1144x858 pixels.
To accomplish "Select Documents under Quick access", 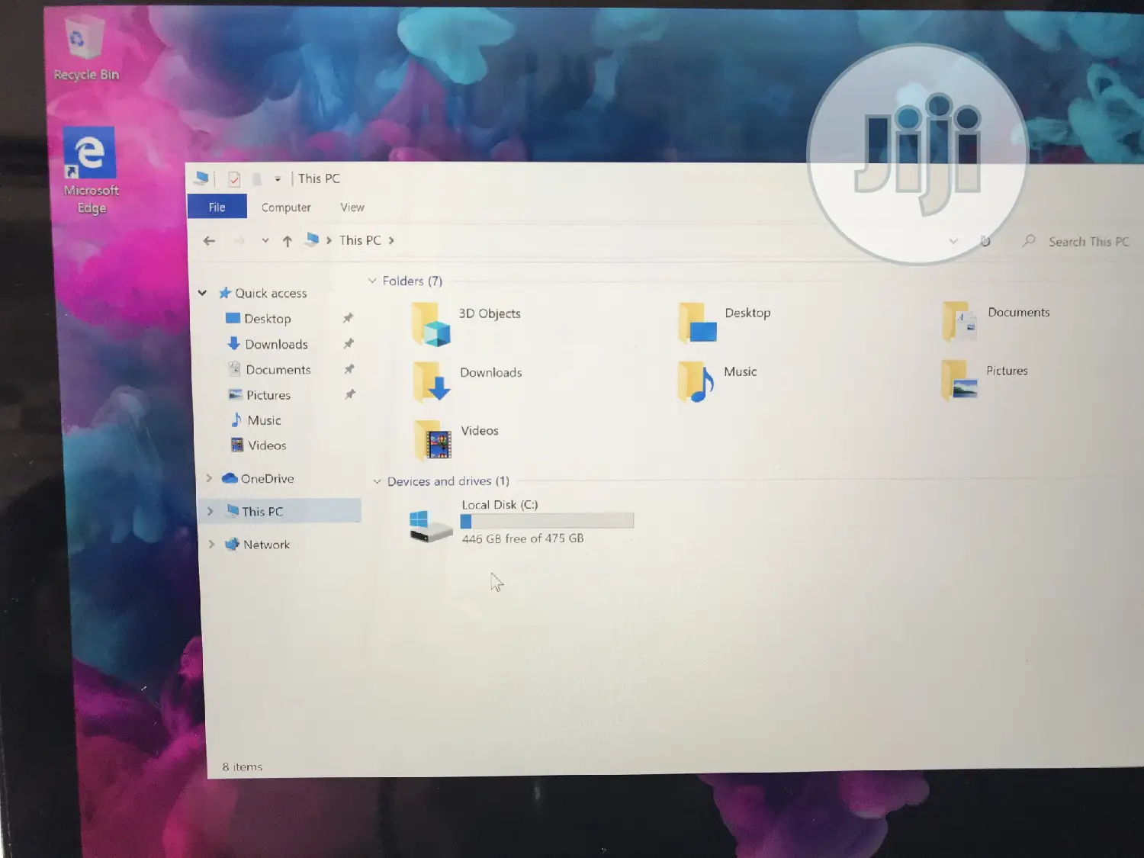I will 270,370.
